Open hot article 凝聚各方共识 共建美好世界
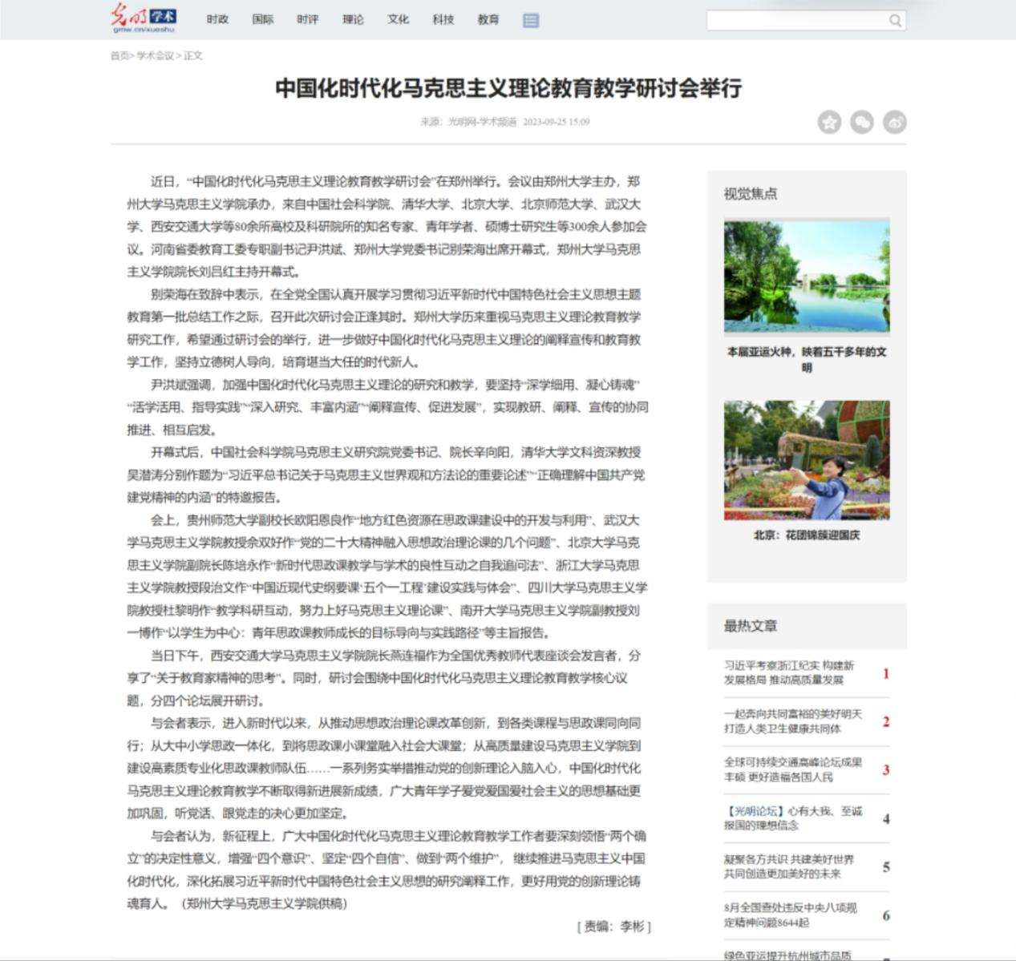 point(789,866)
